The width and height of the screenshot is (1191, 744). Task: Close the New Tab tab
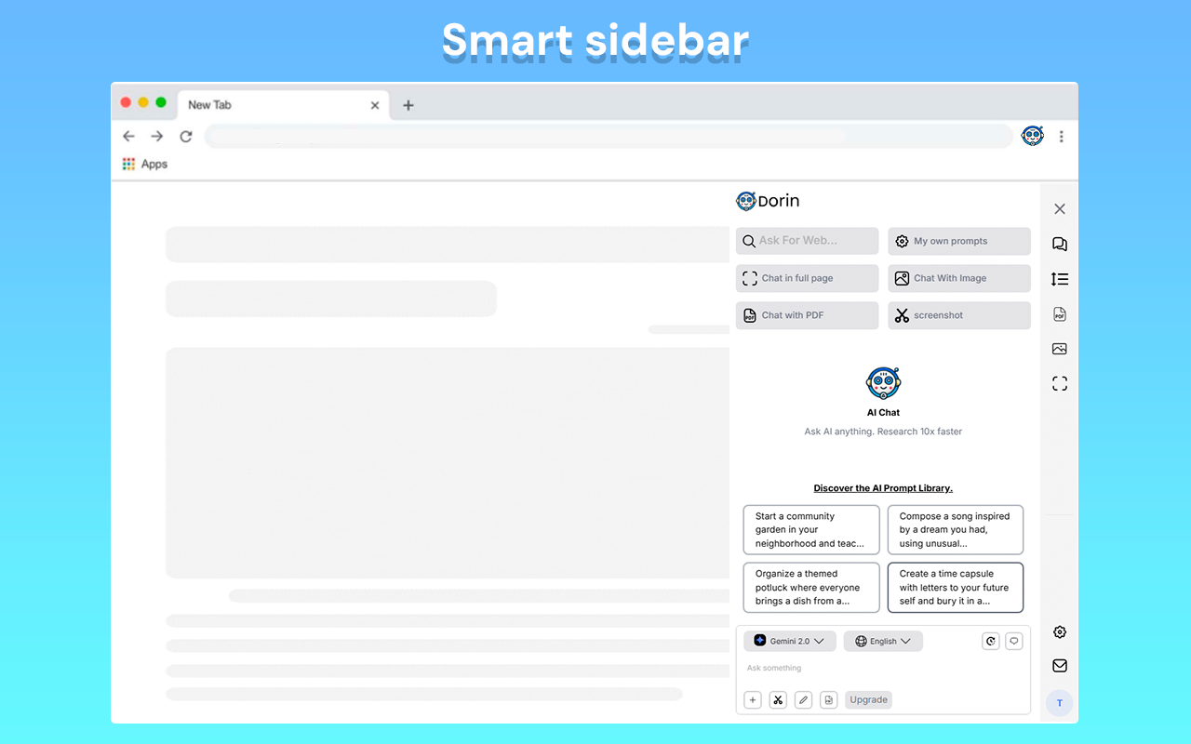click(x=375, y=105)
